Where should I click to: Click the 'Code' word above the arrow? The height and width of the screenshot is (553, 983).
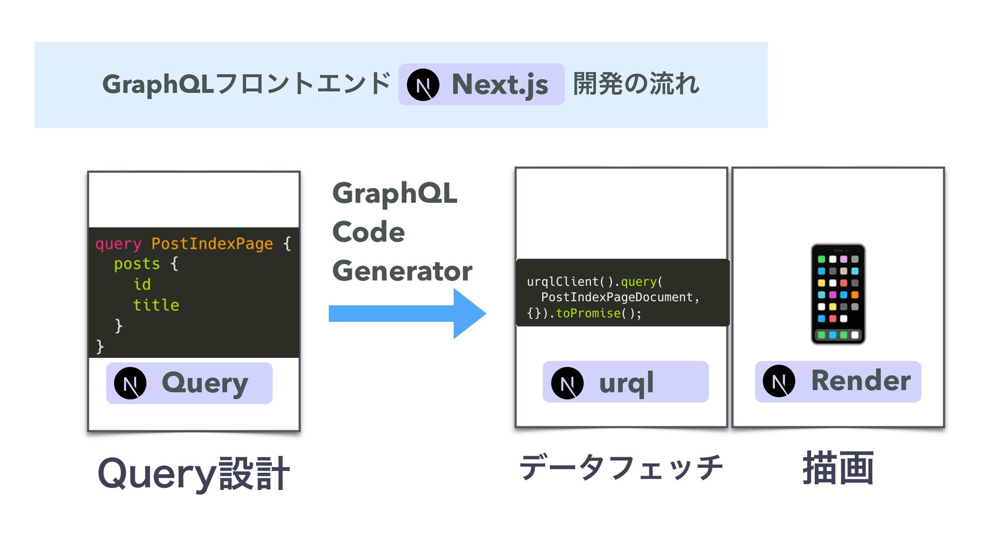click(x=369, y=232)
